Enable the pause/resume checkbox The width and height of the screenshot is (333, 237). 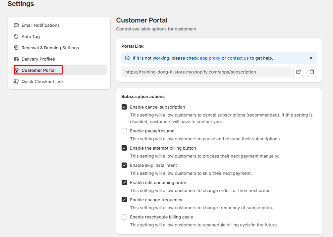pyautogui.click(x=124, y=131)
